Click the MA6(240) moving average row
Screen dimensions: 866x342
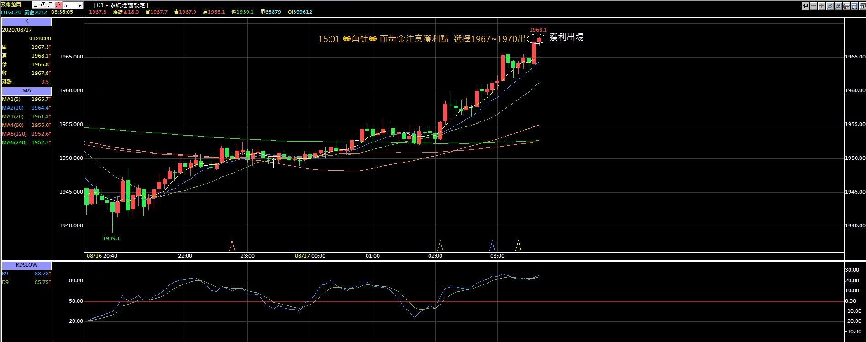pyautogui.click(x=26, y=142)
